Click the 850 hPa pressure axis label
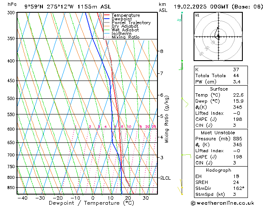 11,188
